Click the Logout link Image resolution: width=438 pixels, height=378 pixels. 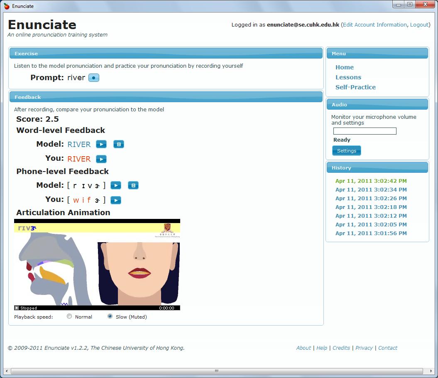[419, 25]
